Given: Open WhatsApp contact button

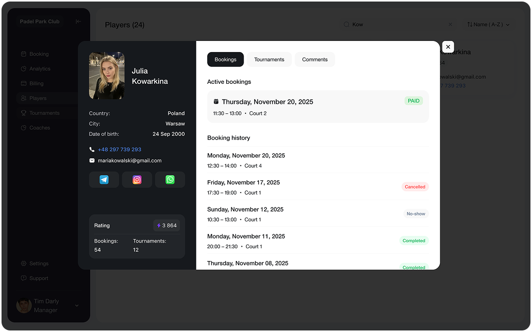Looking at the screenshot, I should click(x=170, y=180).
